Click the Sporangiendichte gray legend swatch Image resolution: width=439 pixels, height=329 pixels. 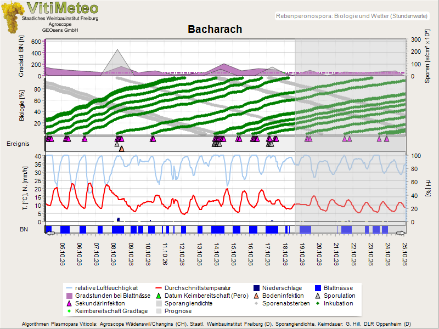159,303
